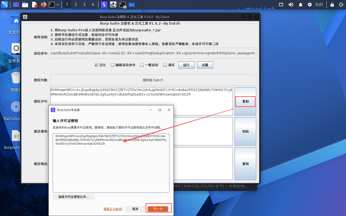Maximize the Burp Suite专业版 dialog

pyautogui.click(x=160, y=110)
